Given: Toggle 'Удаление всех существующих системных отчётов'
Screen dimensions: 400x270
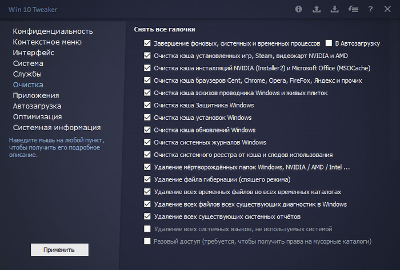Looking at the screenshot, I should tap(147, 216).
